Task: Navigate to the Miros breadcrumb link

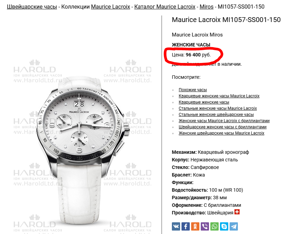Action: (x=207, y=7)
